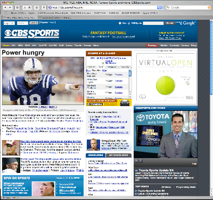
Task: Click the orange SnapBack icon in Google field
Action: click(x=209, y=7)
